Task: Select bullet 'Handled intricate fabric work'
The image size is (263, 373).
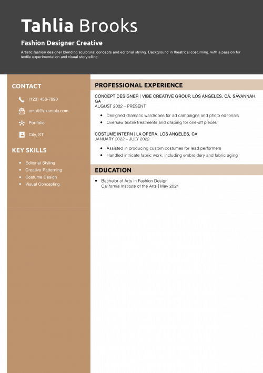Action: pos(172,155)
